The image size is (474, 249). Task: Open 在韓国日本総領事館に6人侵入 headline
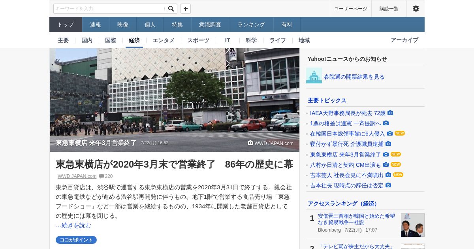click(x=348, y=134)
